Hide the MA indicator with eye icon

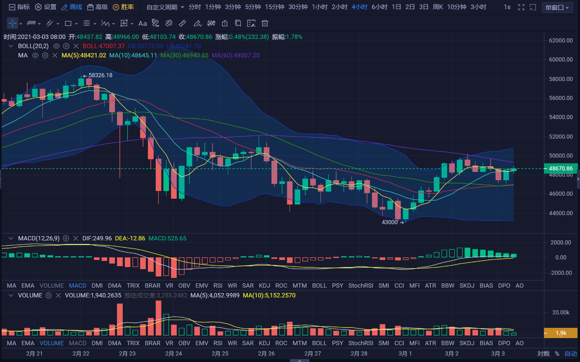35,55
